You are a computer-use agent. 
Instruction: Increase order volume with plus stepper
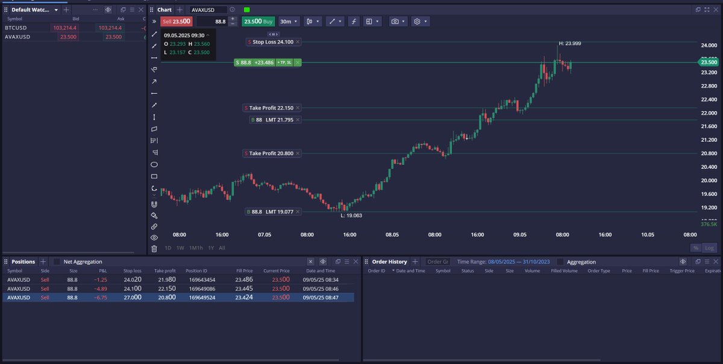233,19
